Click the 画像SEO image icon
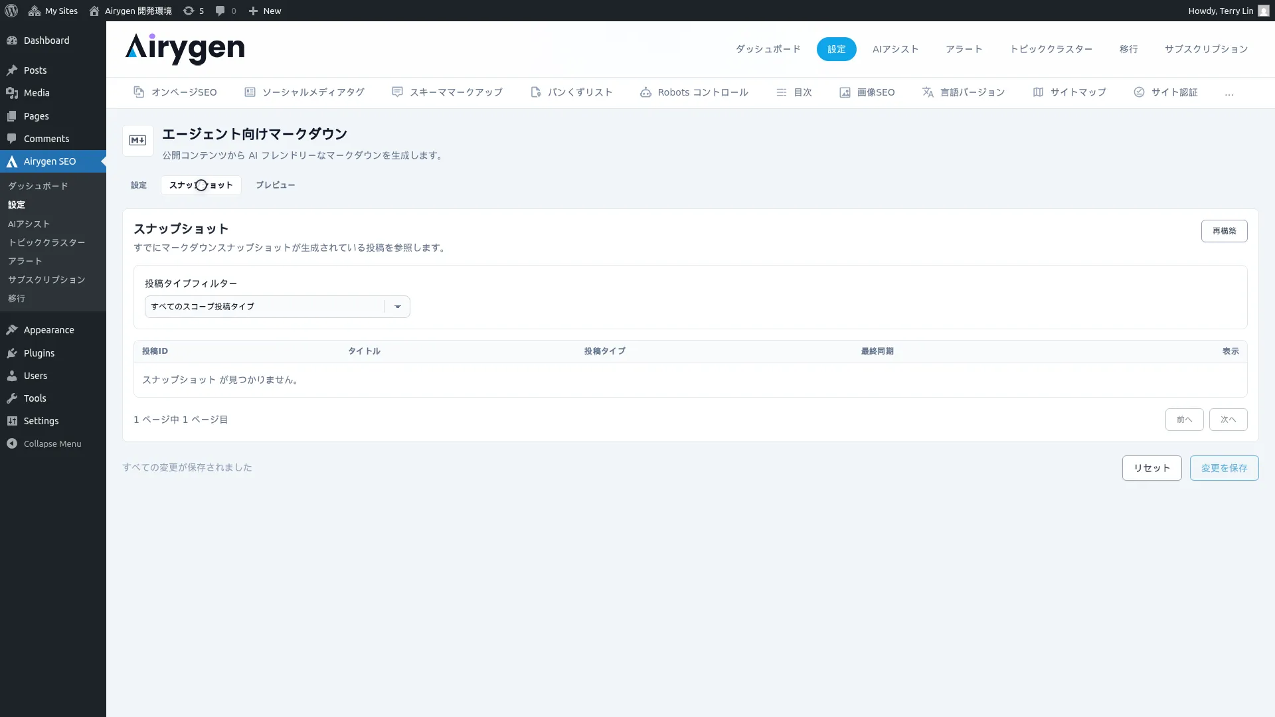 pos(845,92)
